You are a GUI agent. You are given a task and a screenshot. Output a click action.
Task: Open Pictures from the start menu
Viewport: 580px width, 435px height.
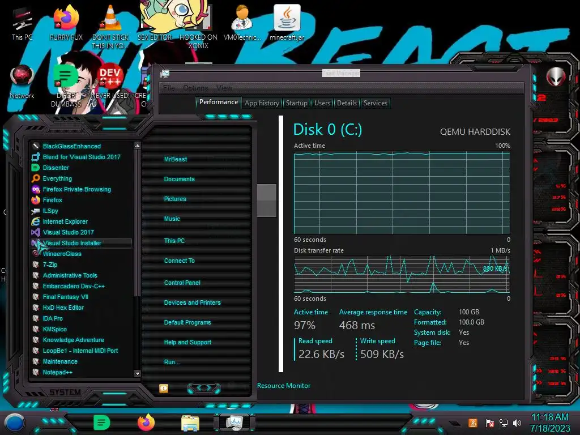pos(175,199)
